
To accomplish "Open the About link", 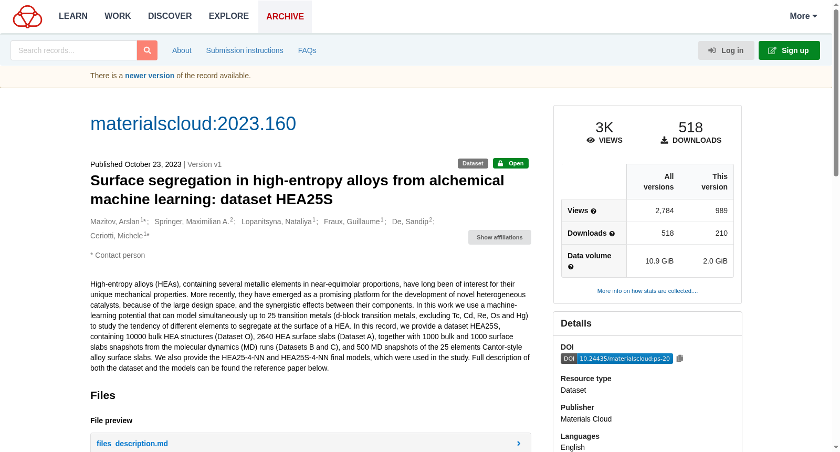I will 182,50.
